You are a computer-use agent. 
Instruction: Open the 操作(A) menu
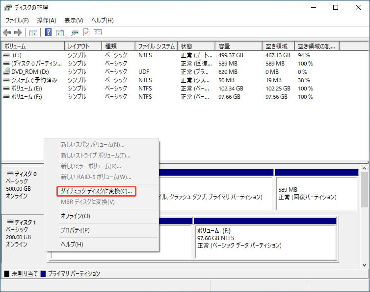(x=47, y=21)
